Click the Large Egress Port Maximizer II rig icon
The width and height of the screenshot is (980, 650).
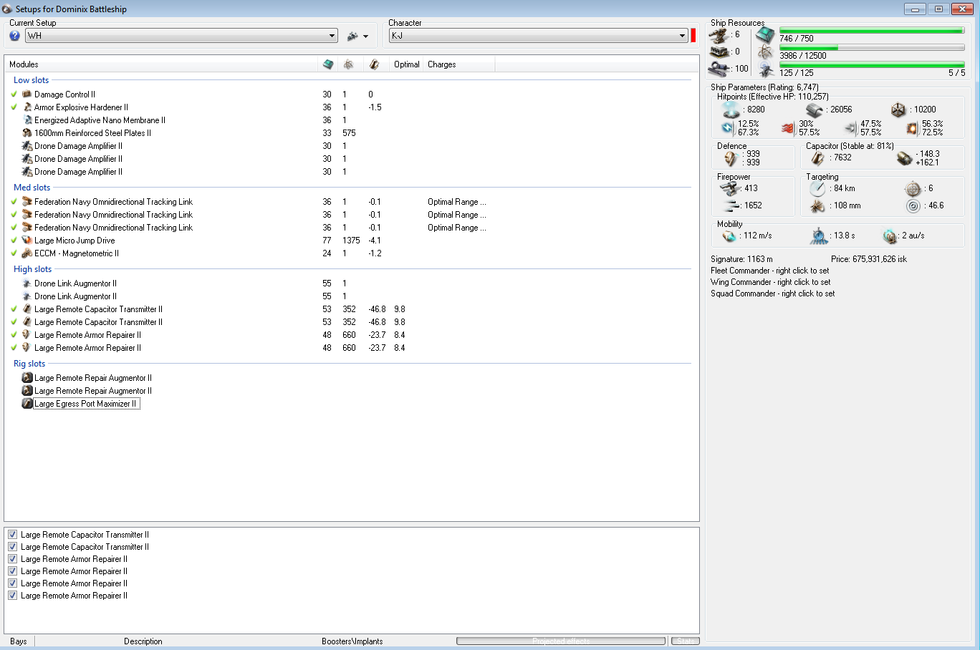(x=27, y=404)
